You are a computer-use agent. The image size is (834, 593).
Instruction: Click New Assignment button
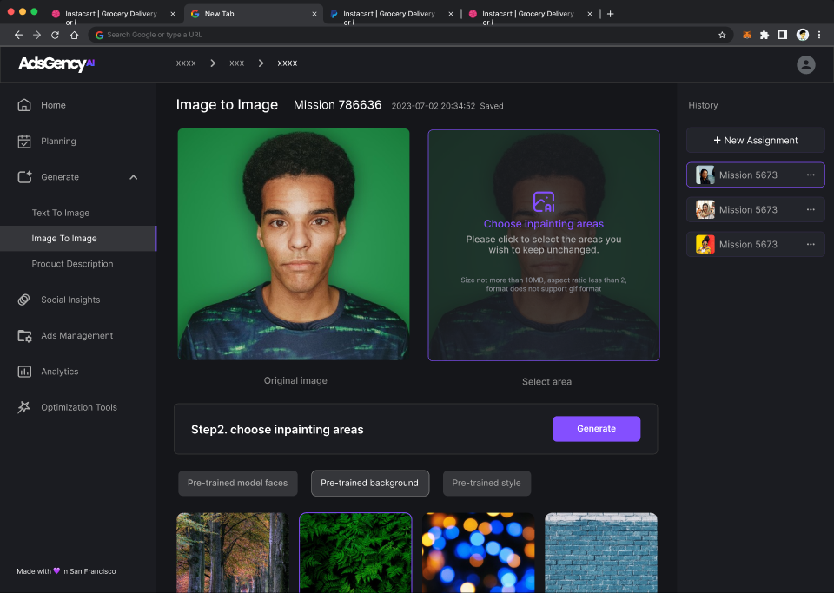pos(755,140)
